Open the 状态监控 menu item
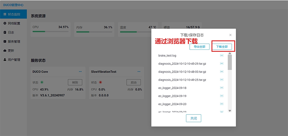Viewport: 288px width, 136px height. point(13,14)
